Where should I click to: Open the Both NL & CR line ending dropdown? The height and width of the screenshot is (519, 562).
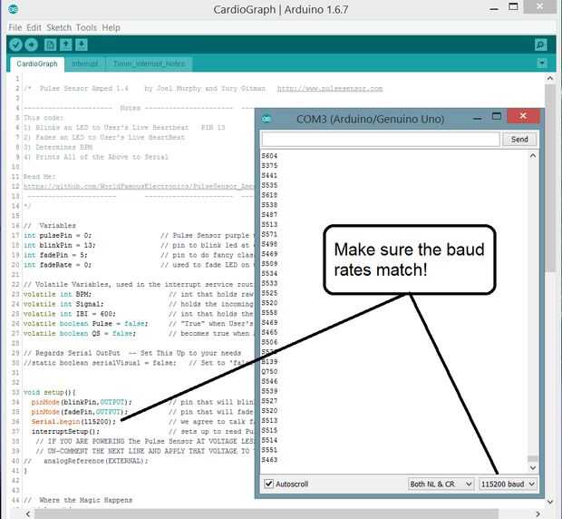click(x=441, y=484)
